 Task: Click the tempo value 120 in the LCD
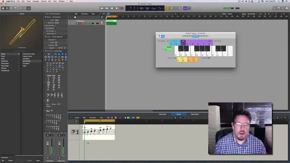click(147, 8)
